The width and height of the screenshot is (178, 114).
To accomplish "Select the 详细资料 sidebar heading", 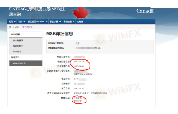I will [x=26, y=58].
